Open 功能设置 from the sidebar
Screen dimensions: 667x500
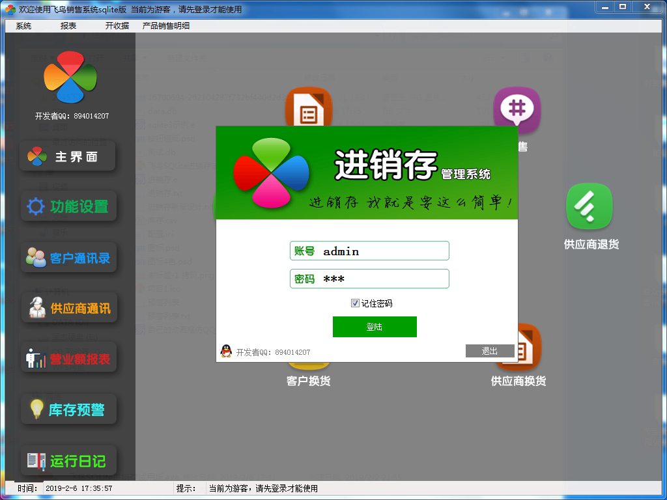click(68, 206)
